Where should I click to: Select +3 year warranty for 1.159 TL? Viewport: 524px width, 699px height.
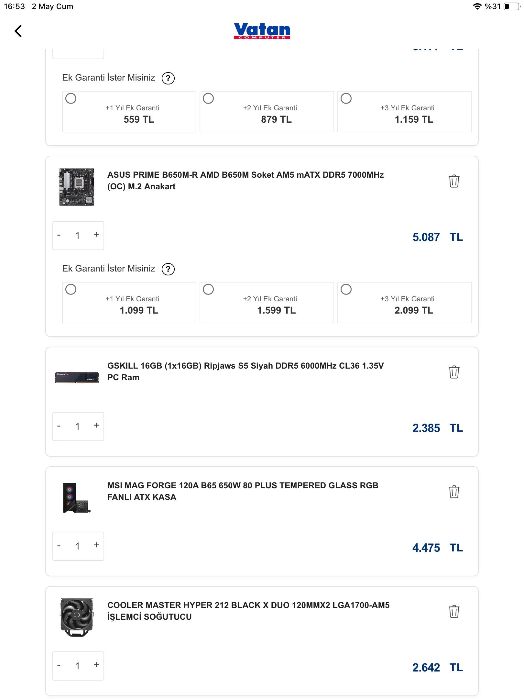[346, 98]
